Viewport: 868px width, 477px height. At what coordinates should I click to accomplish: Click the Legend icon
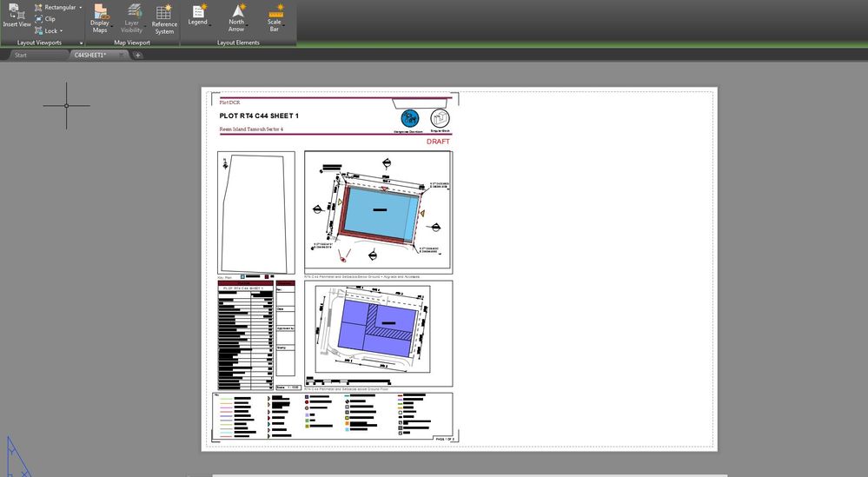(x=199, y=10)
